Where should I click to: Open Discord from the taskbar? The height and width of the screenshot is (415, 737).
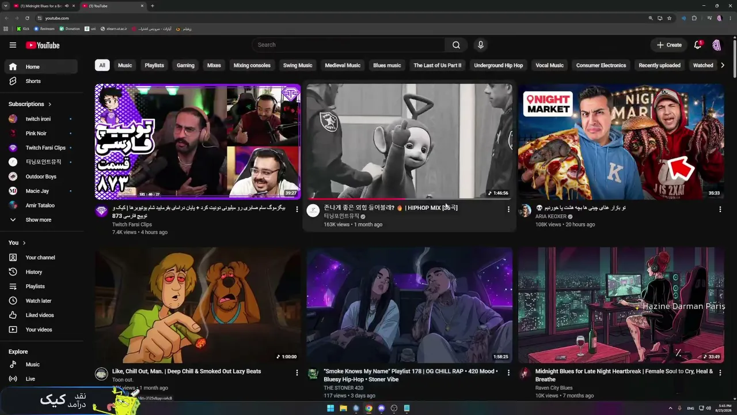tap(381, 408)
